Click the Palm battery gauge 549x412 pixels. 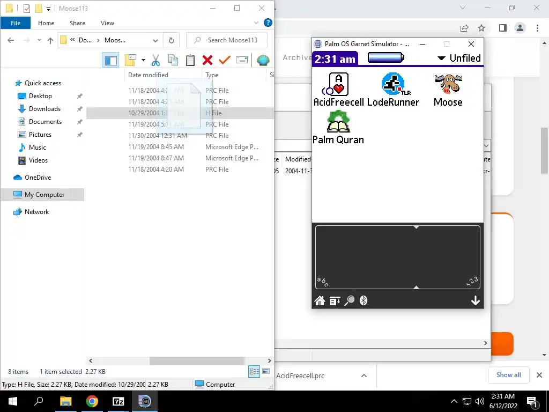pos(386,57)
